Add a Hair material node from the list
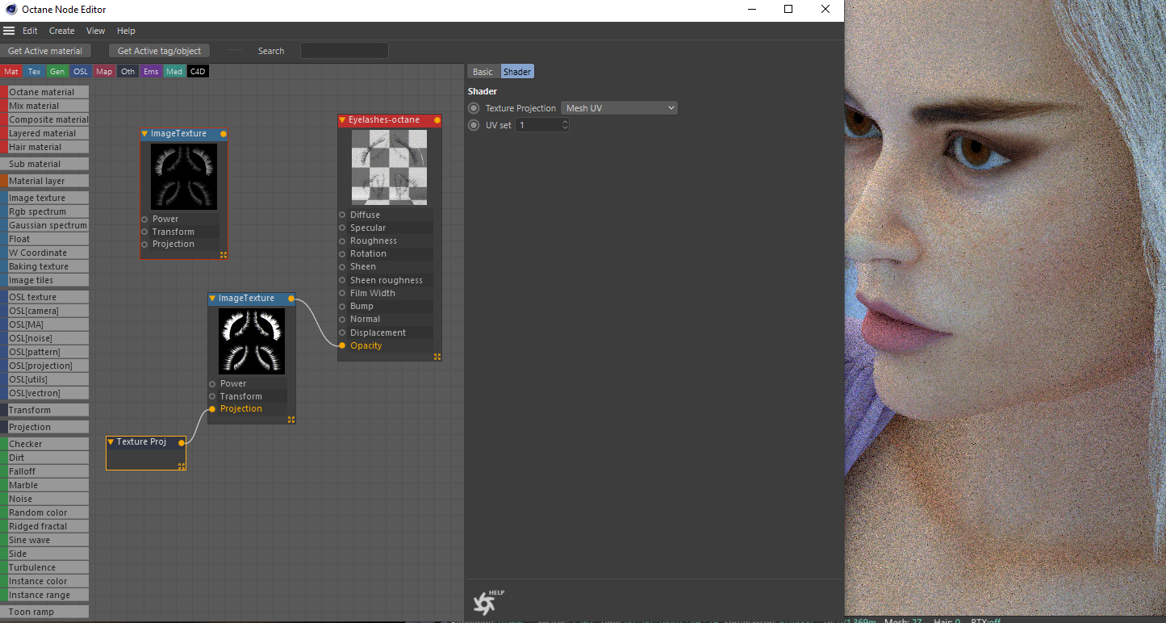This screenshot has width=1166, height=623. pyautogui.click(x=44, y=147)
